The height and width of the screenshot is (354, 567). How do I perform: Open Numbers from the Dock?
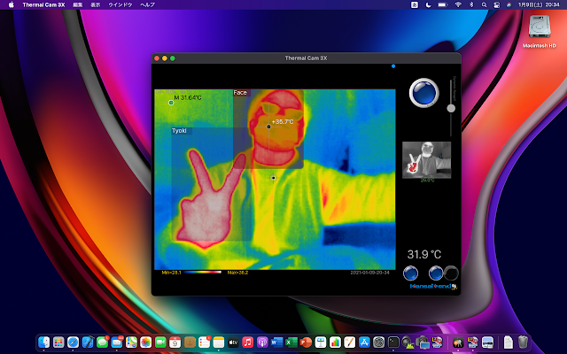point(335,342)
